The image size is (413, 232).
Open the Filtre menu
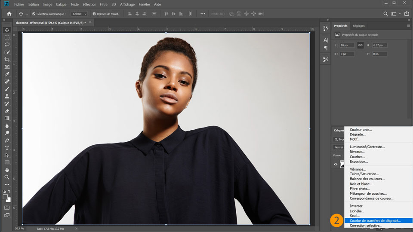[x=104, y=4]
